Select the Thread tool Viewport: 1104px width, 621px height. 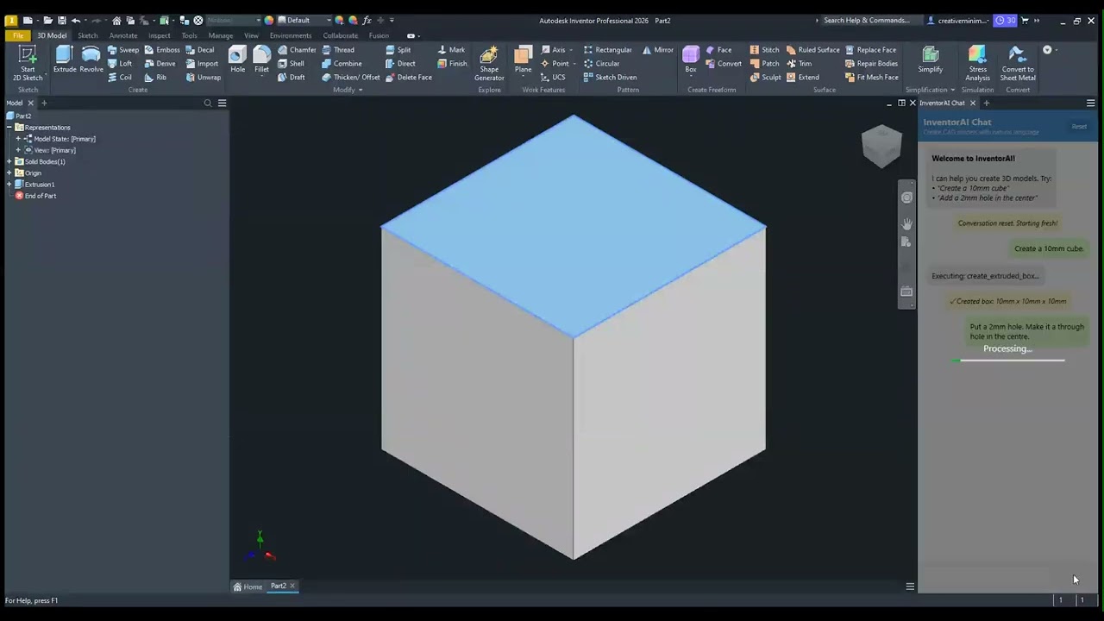click(338, 50)
